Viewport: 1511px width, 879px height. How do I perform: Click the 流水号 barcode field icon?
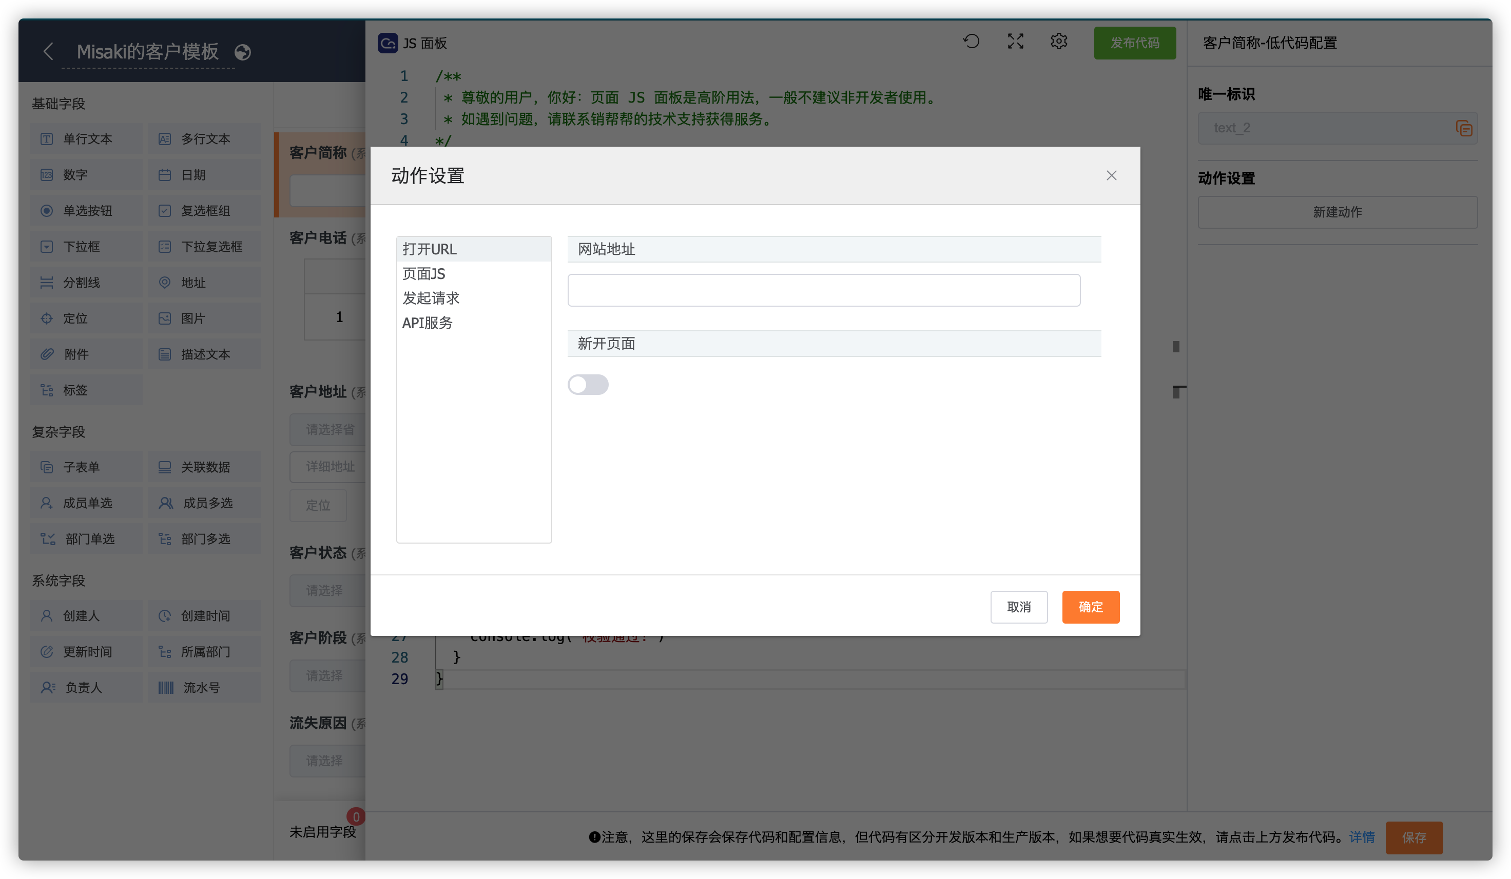165,687
